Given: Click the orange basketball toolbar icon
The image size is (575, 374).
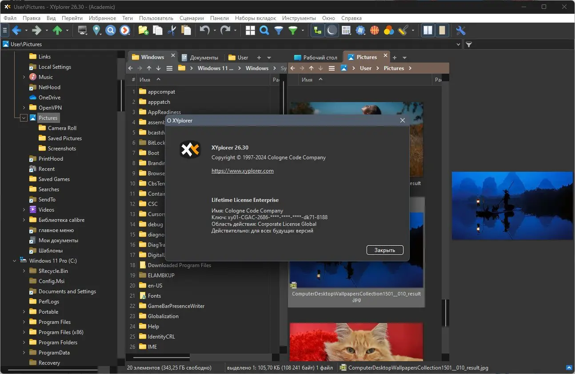Looking at the screenshot, I should click(375, 30).
